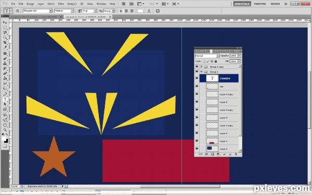
Task: Delete layer using the trash icon
Action: tap(236, 154)
